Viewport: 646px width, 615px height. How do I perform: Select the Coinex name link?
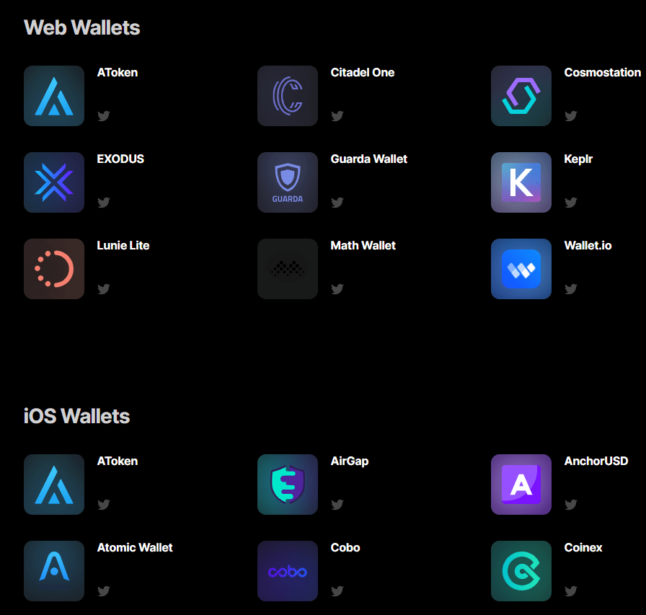click(x=583, y=547)
